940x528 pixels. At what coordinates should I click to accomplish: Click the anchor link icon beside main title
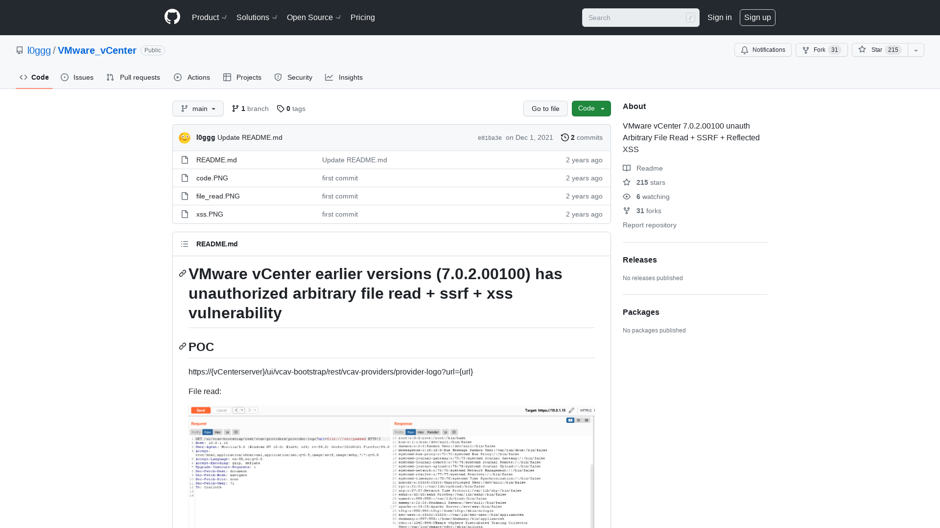[x=183, y=274]
